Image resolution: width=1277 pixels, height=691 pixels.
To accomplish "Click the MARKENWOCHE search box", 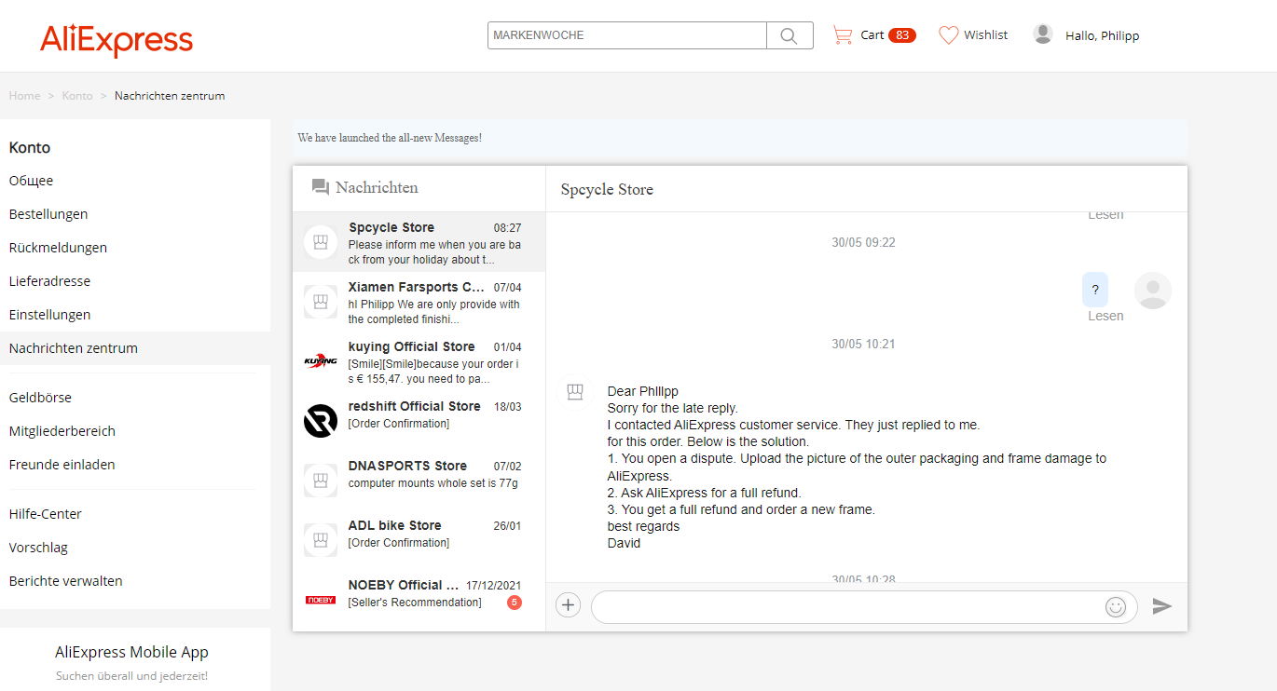I will point(626,35).
